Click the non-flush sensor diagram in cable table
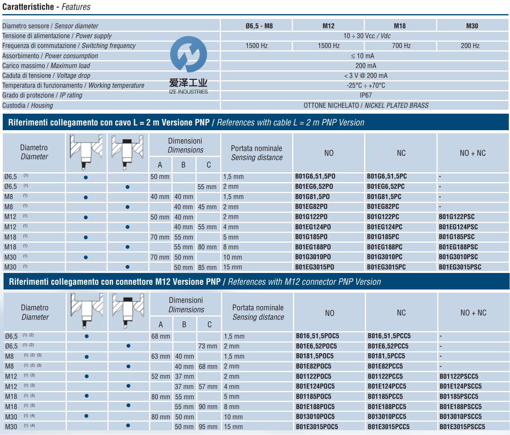The width and height of the screenshot is (510, 435). click(x=127, y=152)
